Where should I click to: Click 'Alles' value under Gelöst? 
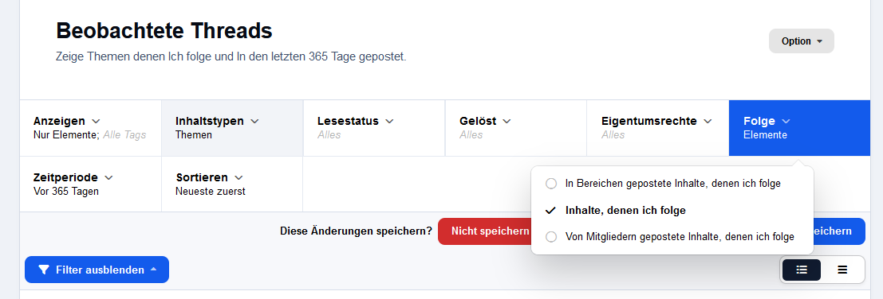[x=471, y=134]
